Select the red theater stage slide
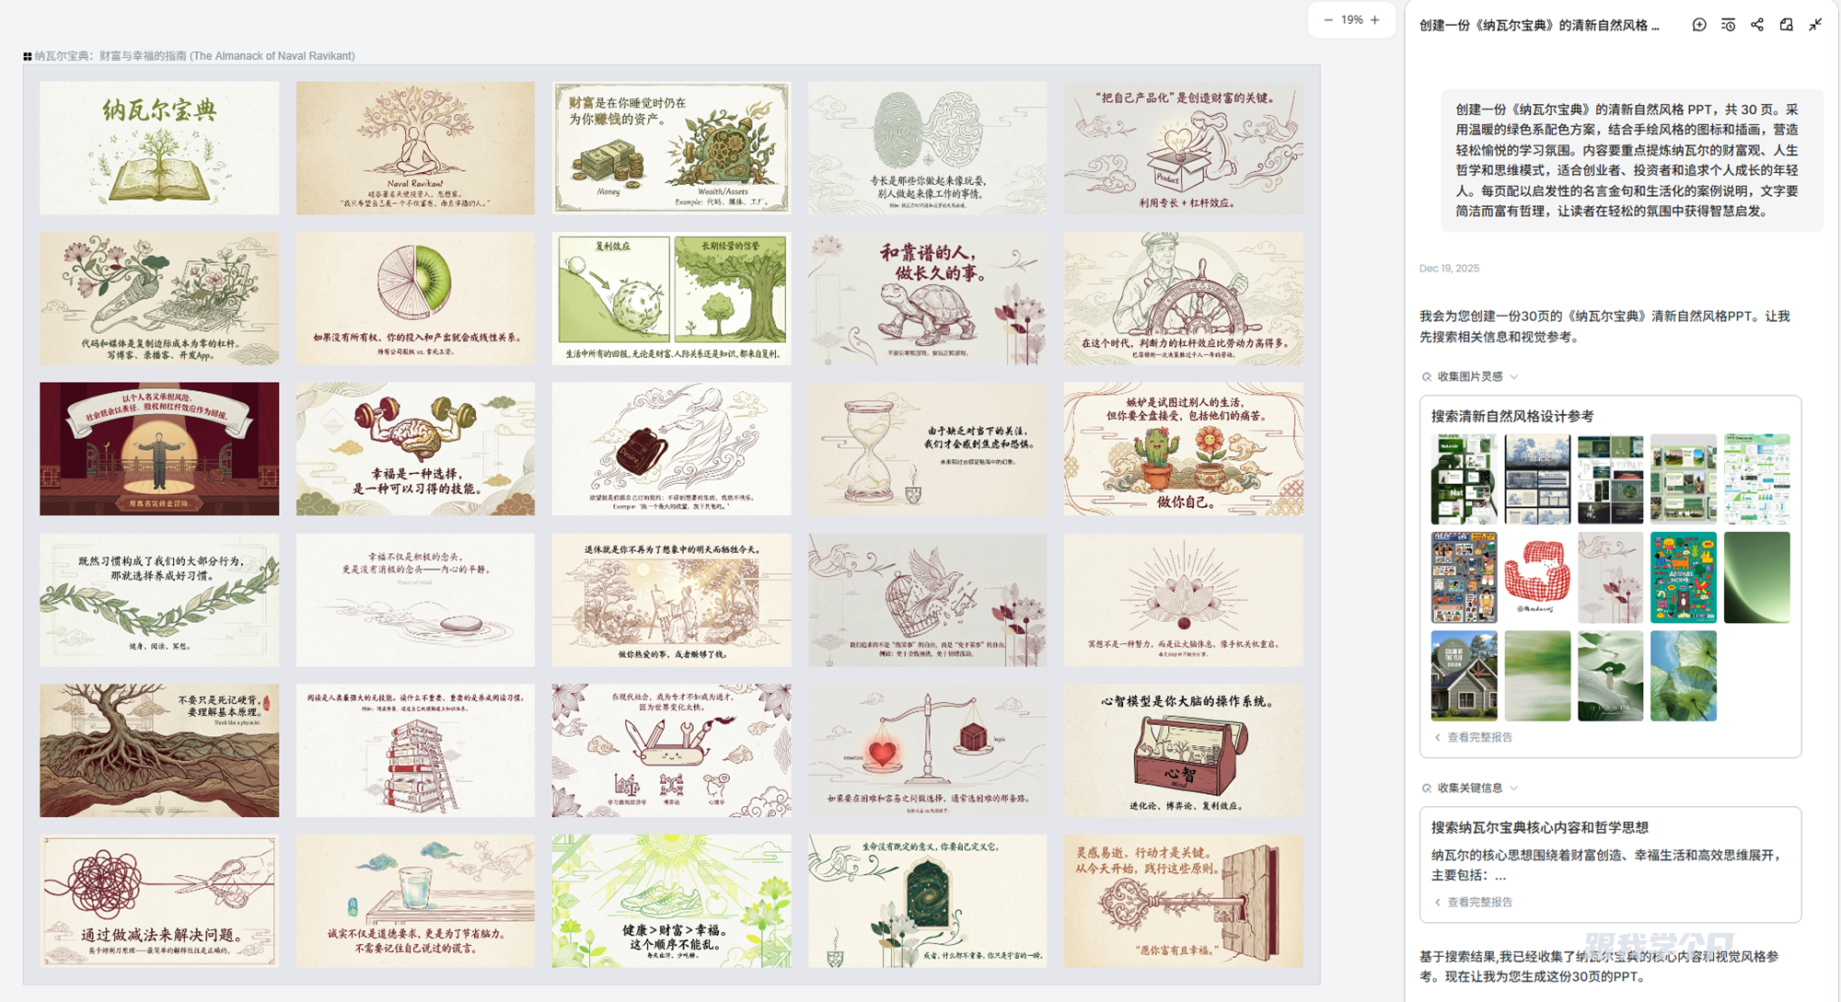1841x1002 pixels. point(159,449)
